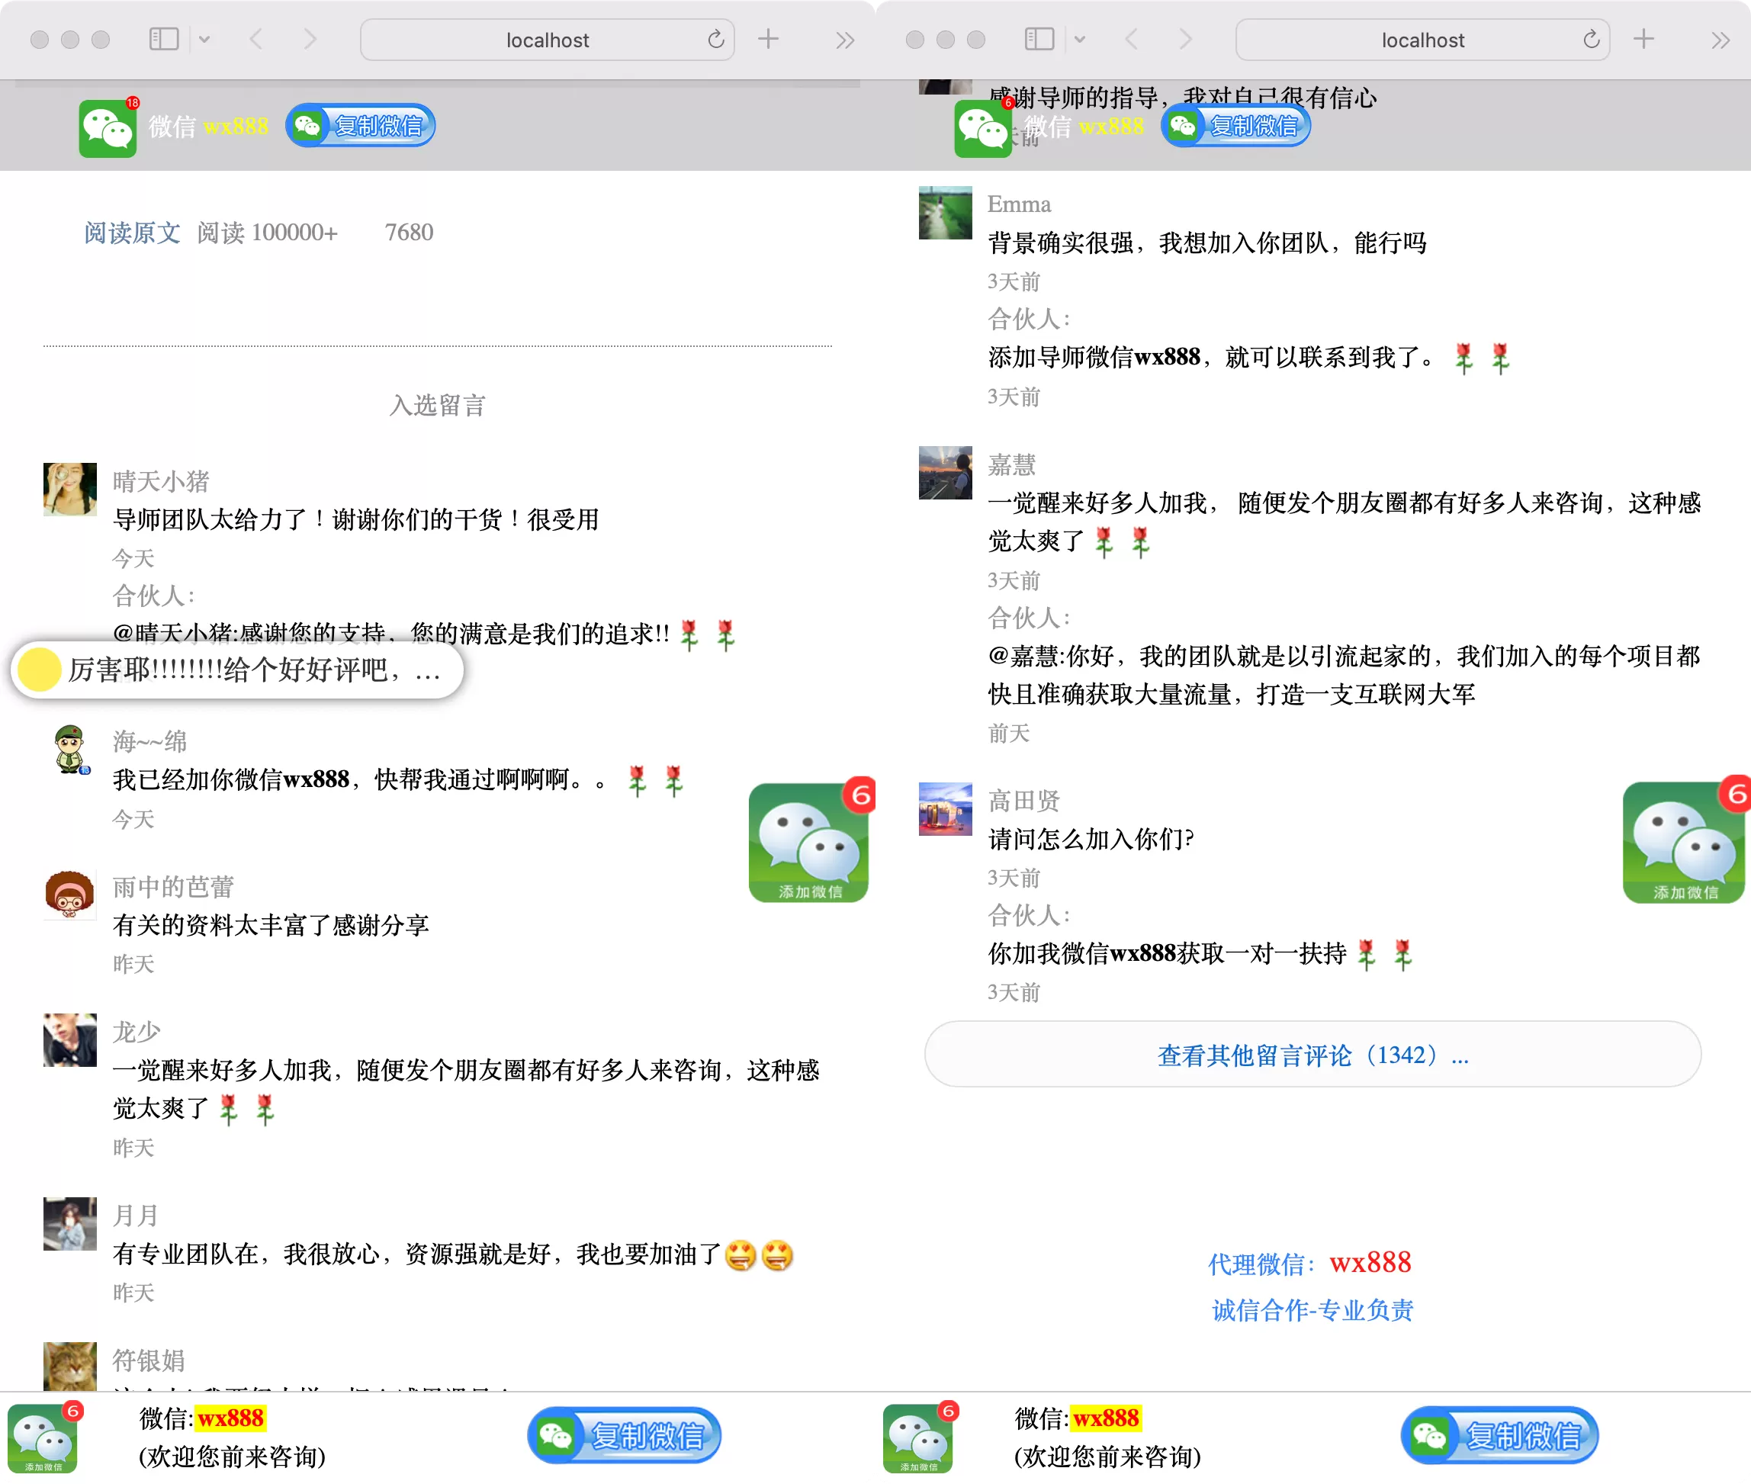Open a new tab in the right window
1751x1484 pixels.
coord(1644,39)
